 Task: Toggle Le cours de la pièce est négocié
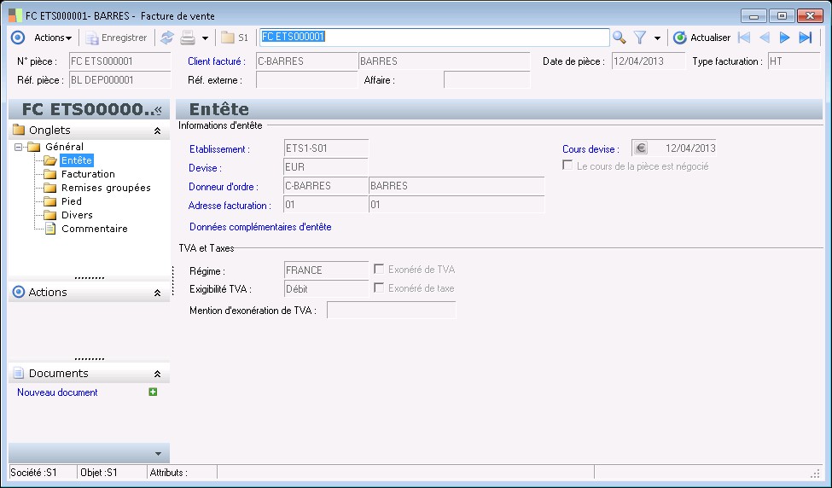567,166
